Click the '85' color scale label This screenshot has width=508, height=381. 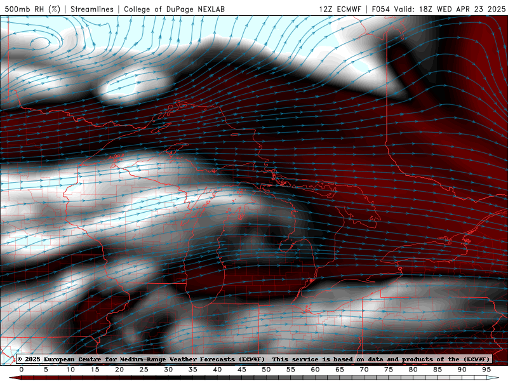(x=438, y=370)
